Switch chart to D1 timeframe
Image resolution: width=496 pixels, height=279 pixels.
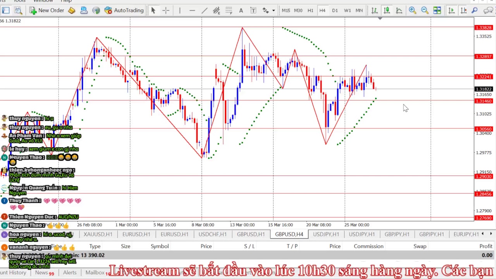[335, 10]
